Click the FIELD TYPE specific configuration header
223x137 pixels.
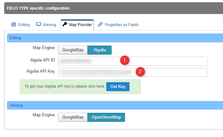(114, 8)
